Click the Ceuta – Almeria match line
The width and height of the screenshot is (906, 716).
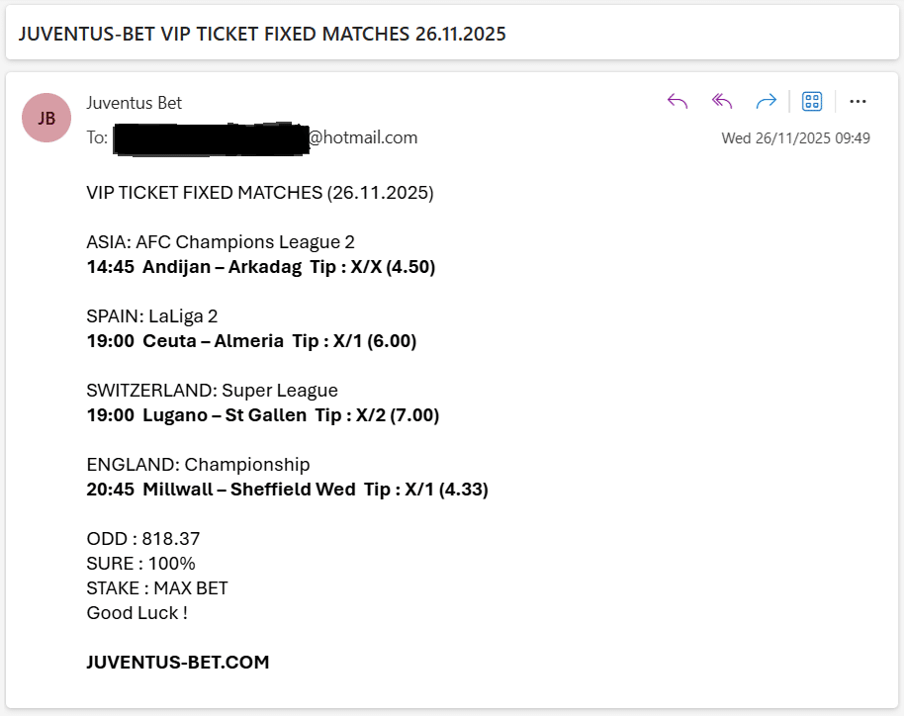tap(250, 340)
